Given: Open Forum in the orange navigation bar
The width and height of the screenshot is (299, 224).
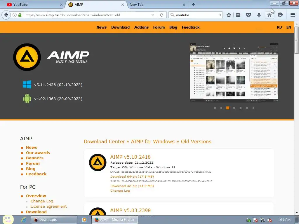Looking at the screenshot, I should [x=159, y=27].
